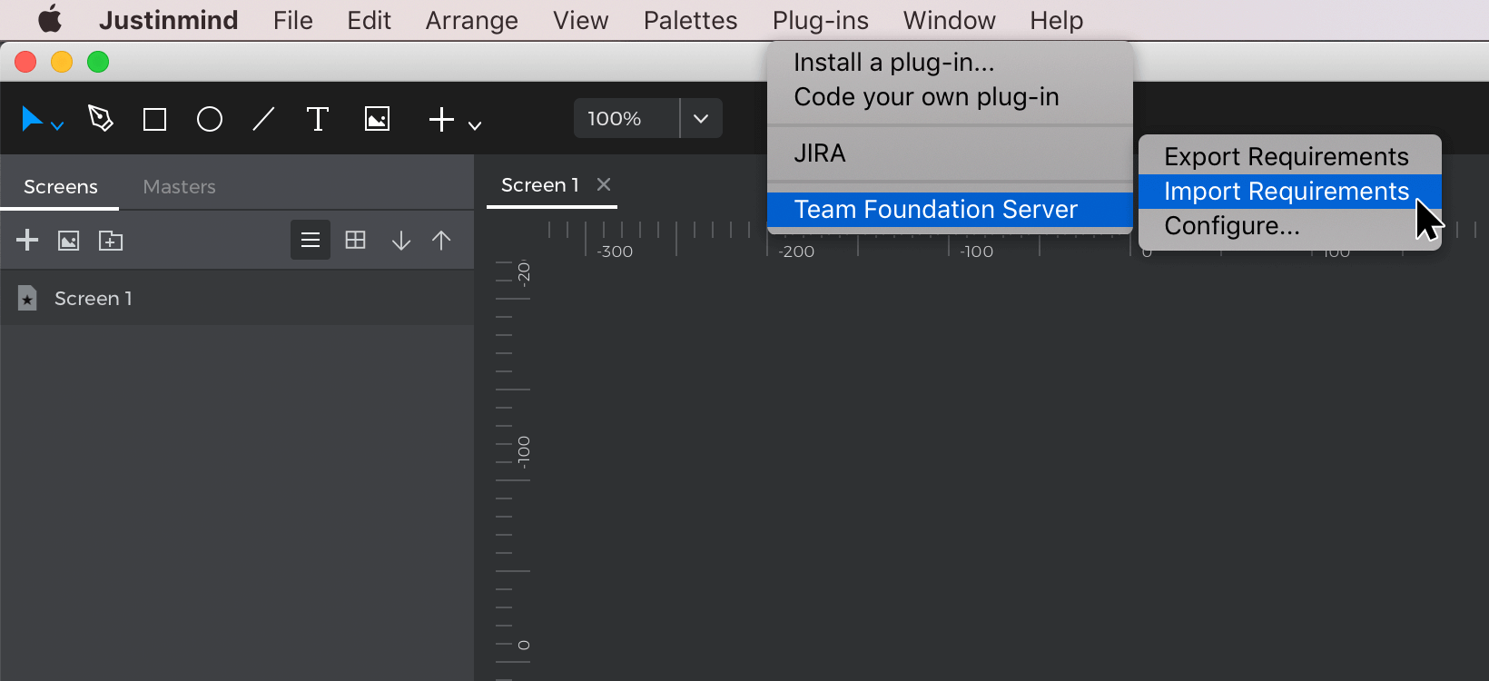Choose Import Requirements
The height and width of the screenshot is (681, 1489).
pos(1290,191)
